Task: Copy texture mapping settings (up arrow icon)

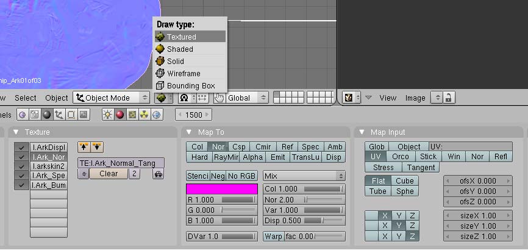Action: [84, 147]
